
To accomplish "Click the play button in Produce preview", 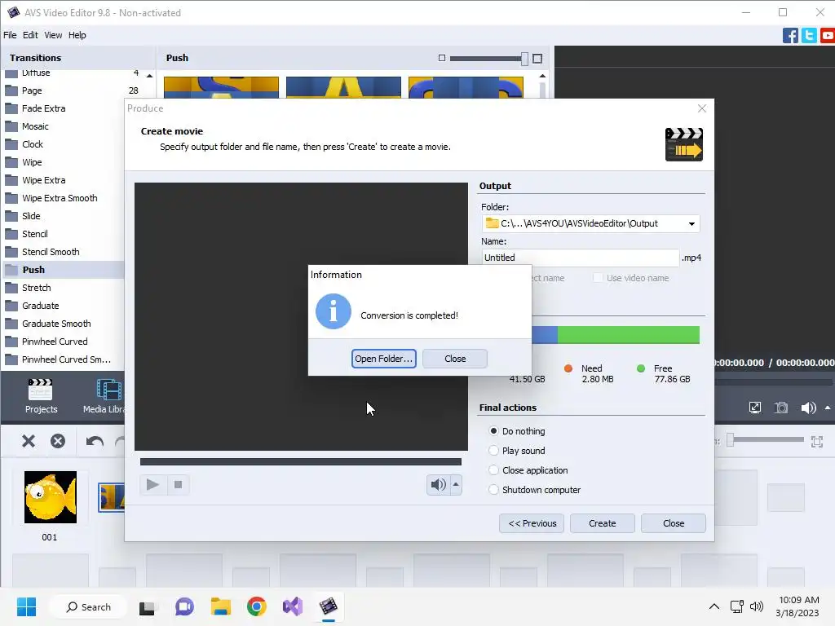I will [x=152, y=484].
